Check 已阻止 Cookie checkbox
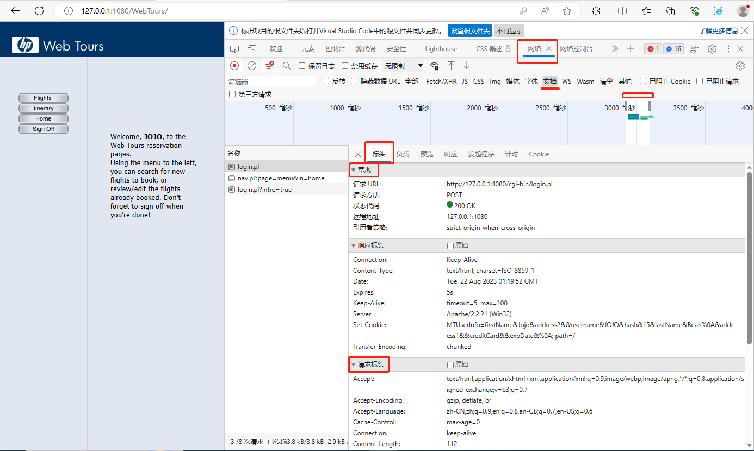 pyautogui.click(x=643, y=82)
